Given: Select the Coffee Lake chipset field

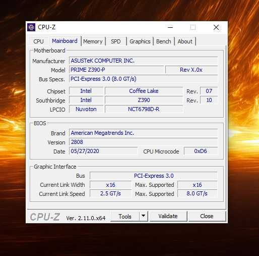Looking at the screenshot, I should tap(144, 91).
